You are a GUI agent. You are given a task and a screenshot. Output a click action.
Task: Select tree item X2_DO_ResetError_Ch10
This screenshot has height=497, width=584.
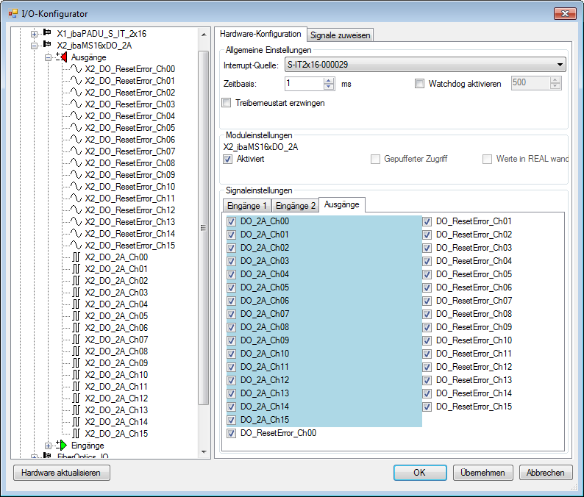pyautogui.click(x=129, y=187)
